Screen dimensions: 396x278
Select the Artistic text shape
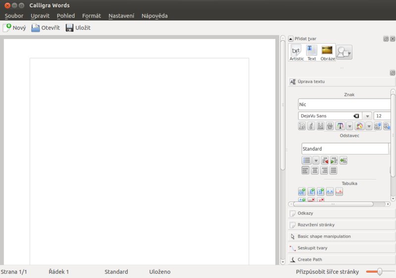(297, 52)
